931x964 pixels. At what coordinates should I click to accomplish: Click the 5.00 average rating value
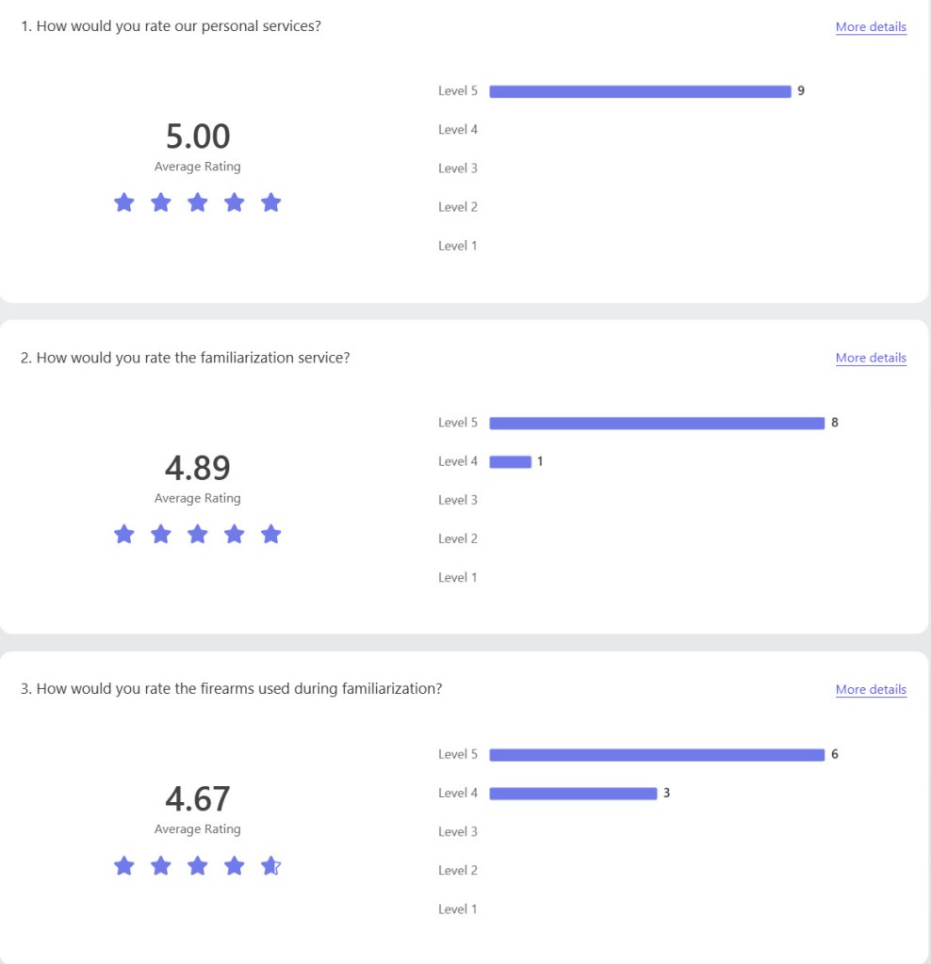coord(198,137)
